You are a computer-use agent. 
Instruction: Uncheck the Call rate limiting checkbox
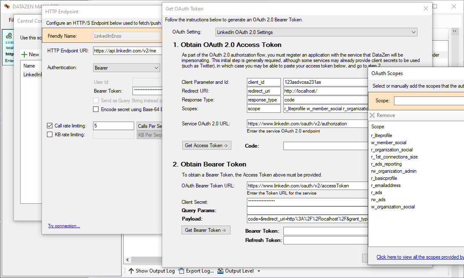[50, 126]
